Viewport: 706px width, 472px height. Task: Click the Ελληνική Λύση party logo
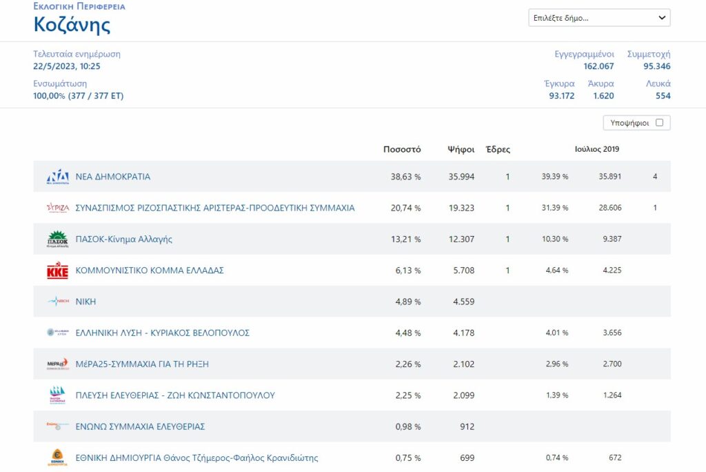tap(57, 333)
